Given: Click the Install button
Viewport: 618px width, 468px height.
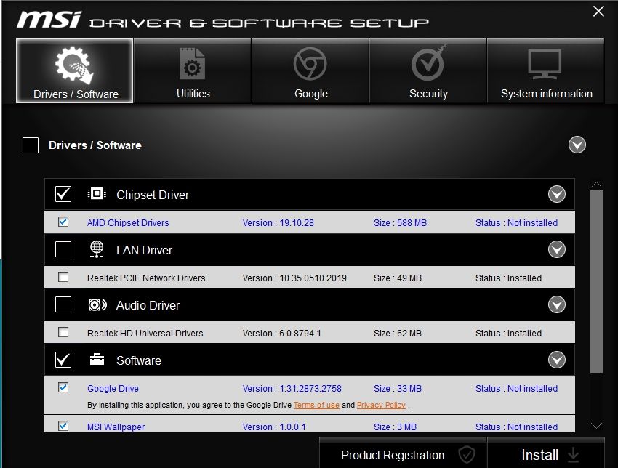Looking at the screenshot, I should [546, 453].
